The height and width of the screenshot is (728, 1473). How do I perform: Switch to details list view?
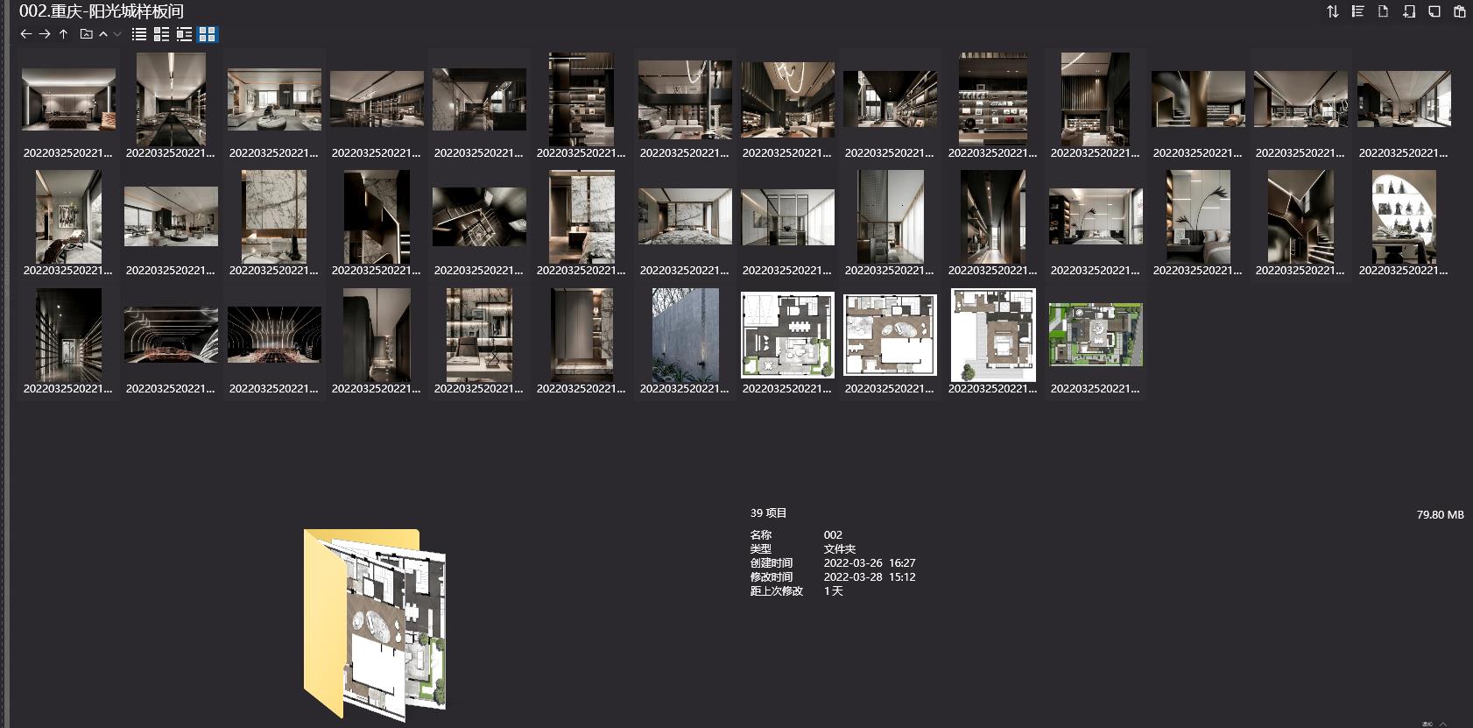click(x=161, y=34)
